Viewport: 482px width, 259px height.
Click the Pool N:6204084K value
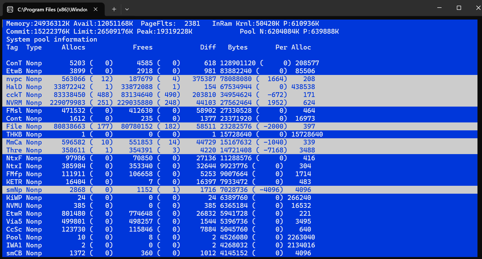coord(270,31)
